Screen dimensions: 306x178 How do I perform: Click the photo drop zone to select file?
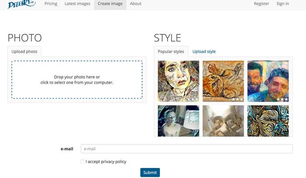(x=77, y=80)
